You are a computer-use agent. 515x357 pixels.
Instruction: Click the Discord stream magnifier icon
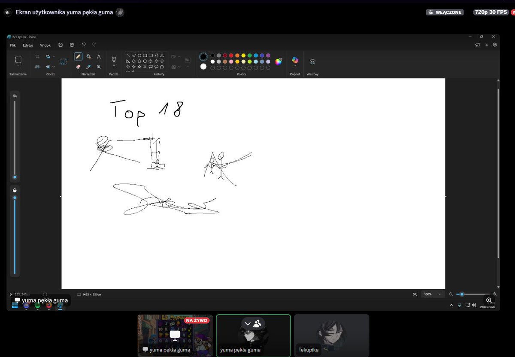489,300
